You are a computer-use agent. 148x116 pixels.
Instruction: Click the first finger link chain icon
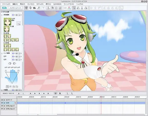click(x=6, y=67)
